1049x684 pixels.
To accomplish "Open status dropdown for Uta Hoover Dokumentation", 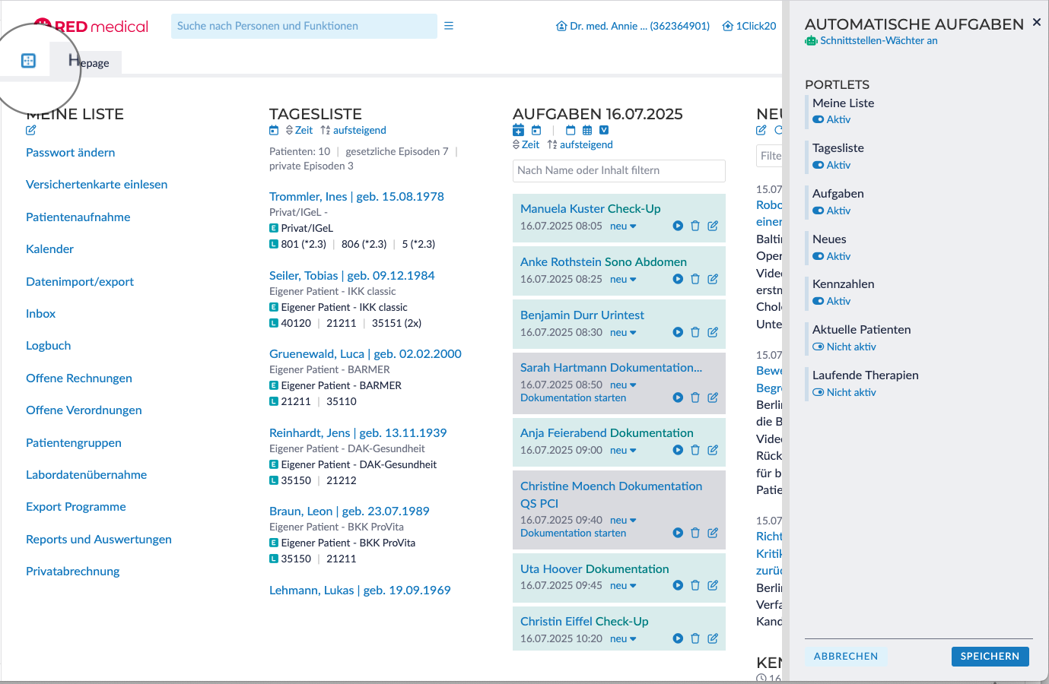I will [623, 586].
